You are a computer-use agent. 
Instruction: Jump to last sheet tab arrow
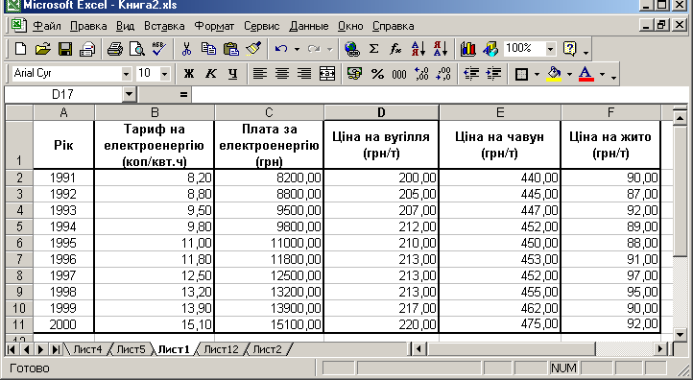pos(56,349)
